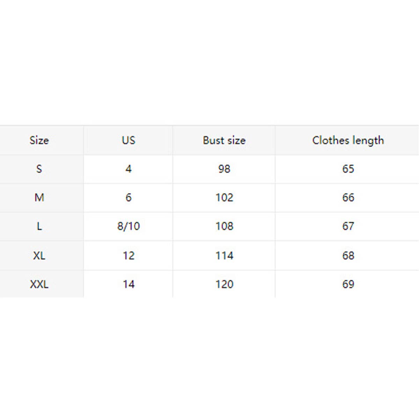The width and height of the screenshot is (419, 419).
Task: Select the 114 bust size cell
Action: (224, 256)
